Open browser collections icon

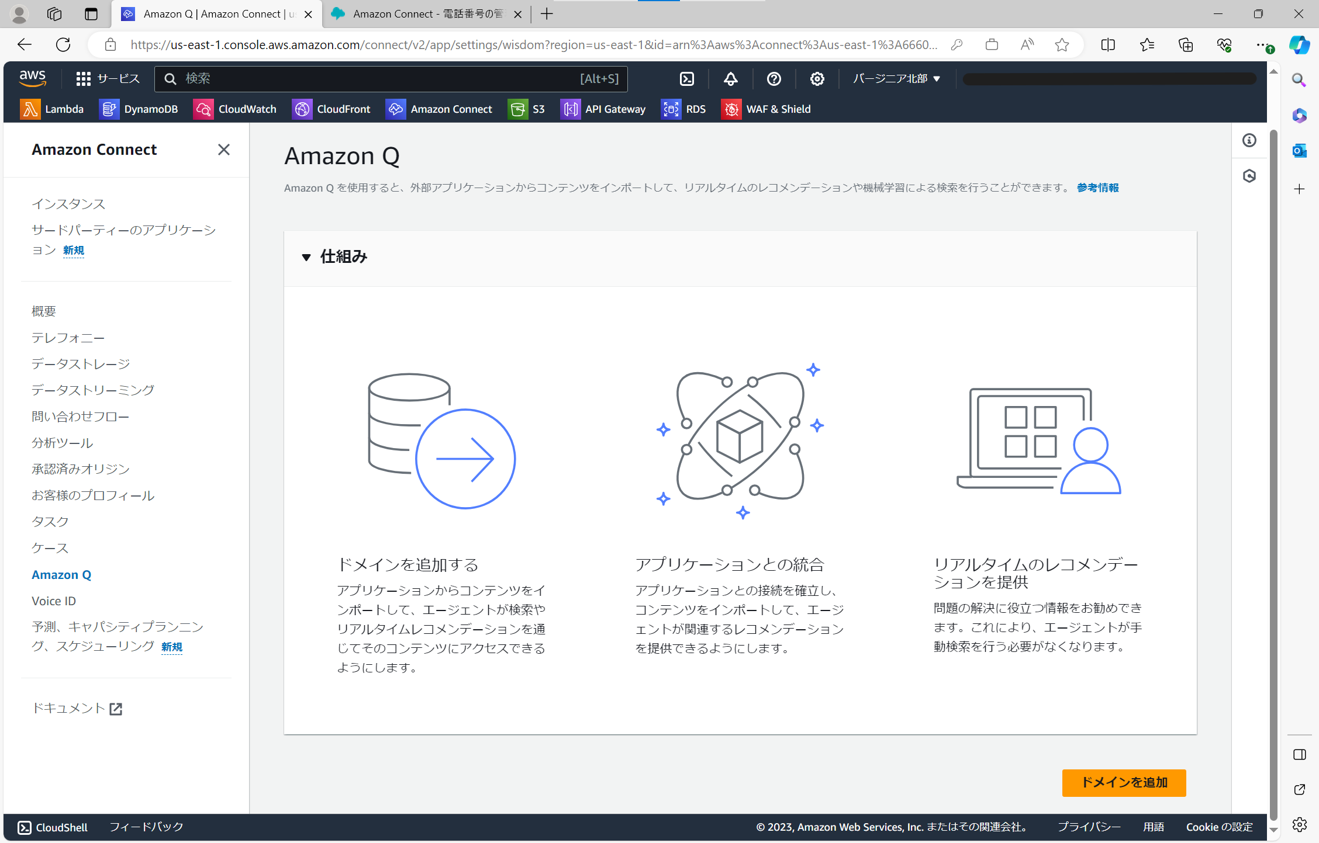pos(1185,45)
